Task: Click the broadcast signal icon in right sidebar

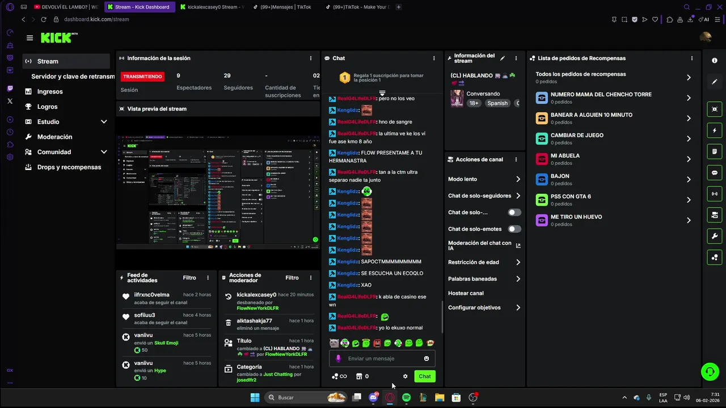Action: click(715, 194)
